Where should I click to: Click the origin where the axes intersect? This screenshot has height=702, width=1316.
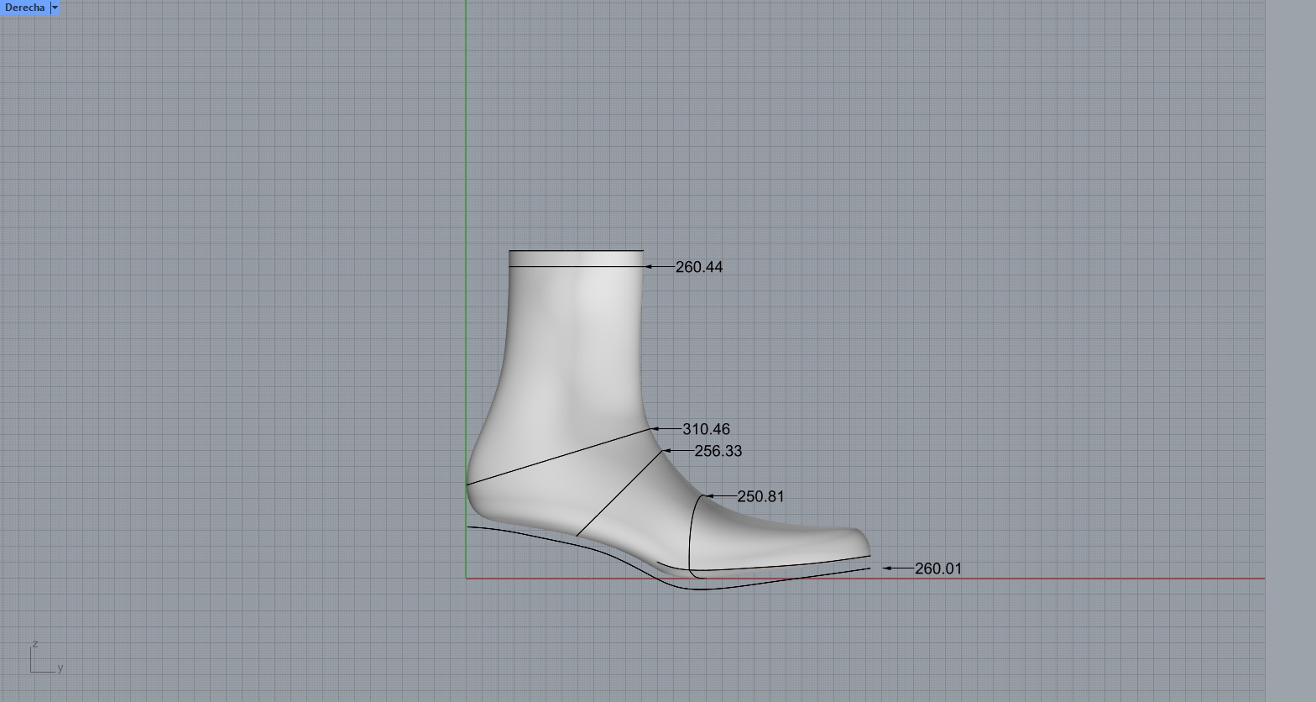coord(467,579)
